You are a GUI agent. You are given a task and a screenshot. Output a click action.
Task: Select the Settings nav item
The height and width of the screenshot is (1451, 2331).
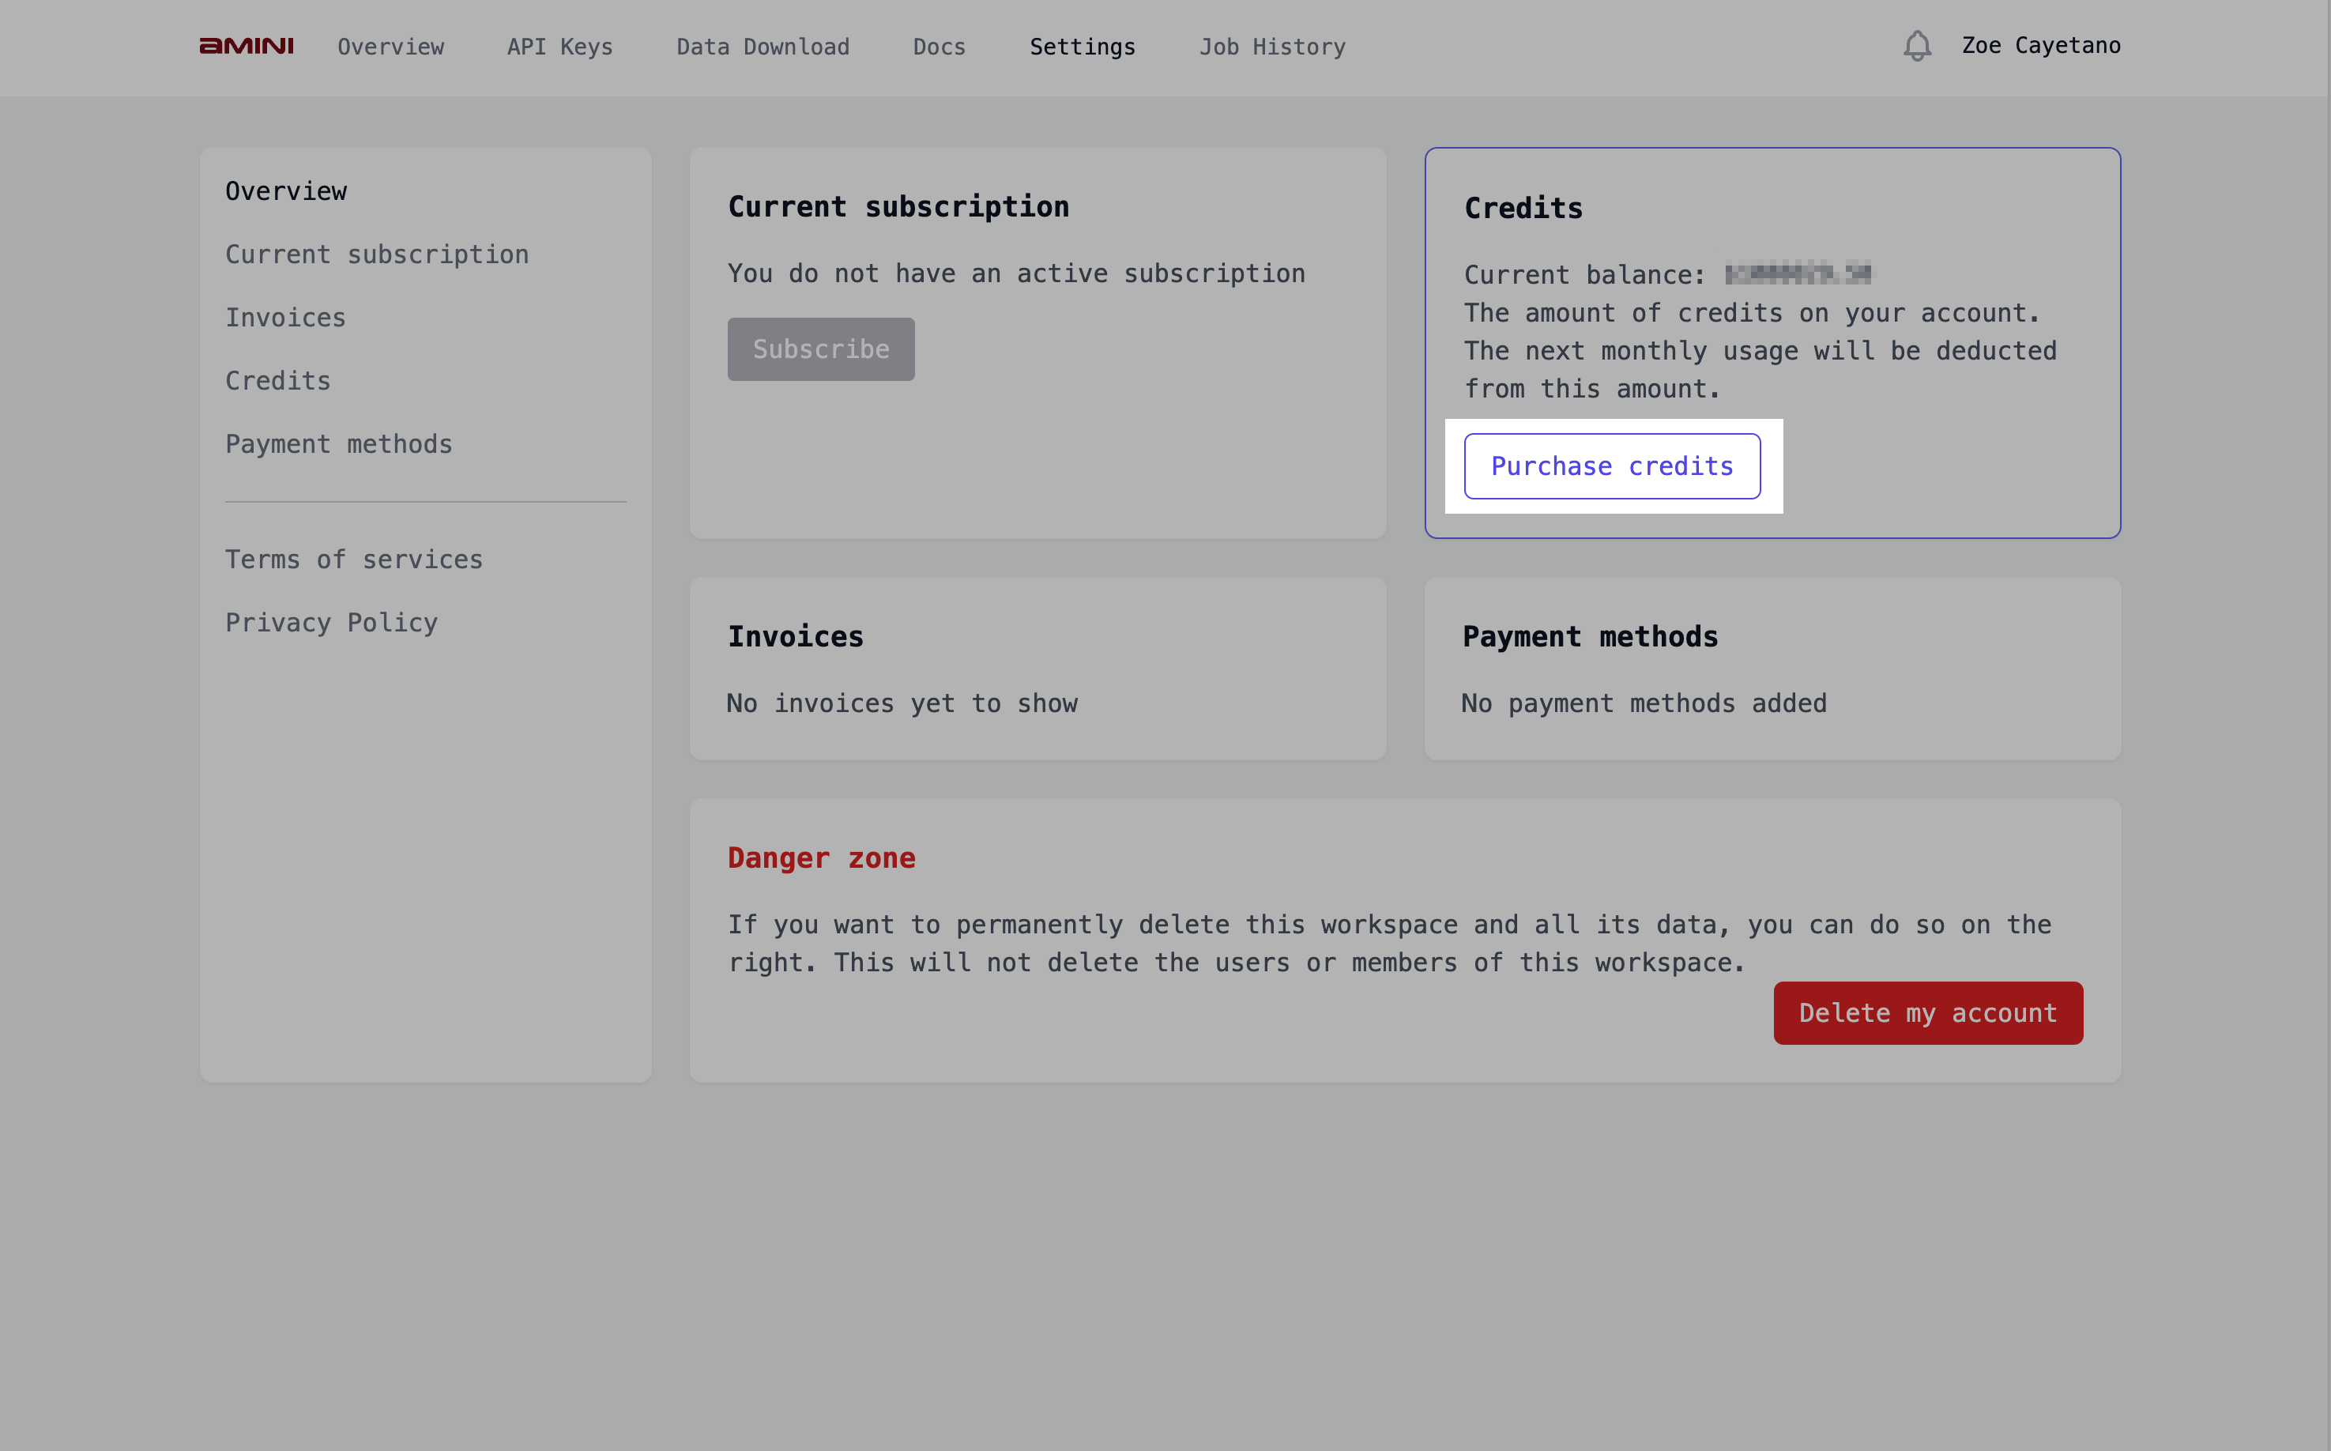pos(1082,47)
